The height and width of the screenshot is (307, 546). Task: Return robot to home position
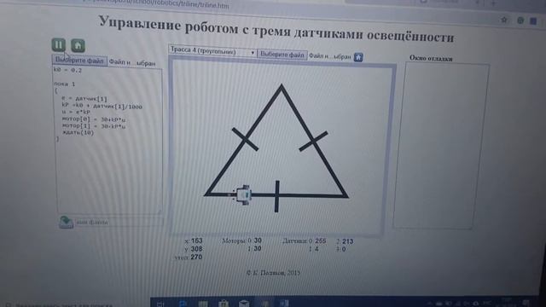pos(78,45)
